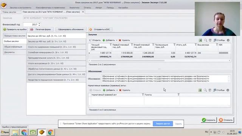Open the Классификаторы и справочники menu
This screenshot has width=242, height=136.
pyautogui.click(x=50, y=8)
